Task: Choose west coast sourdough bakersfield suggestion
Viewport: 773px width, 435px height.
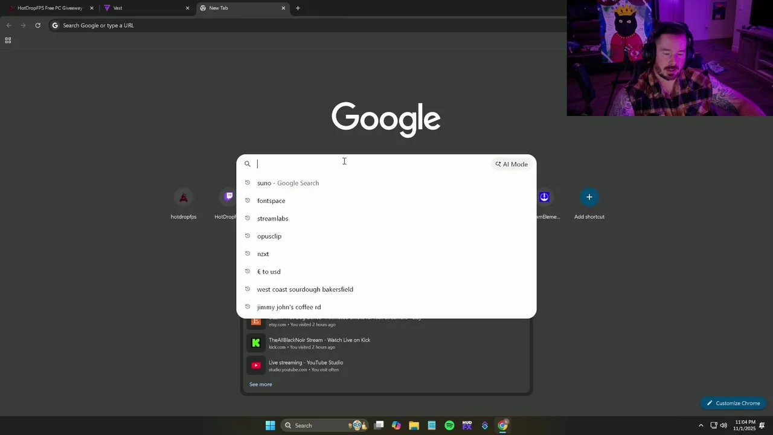Action: (x=386, y=289)
